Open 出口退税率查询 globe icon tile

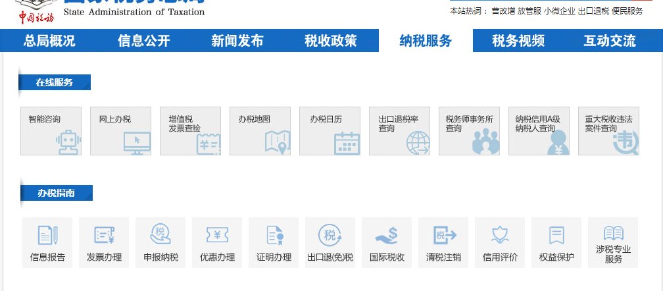pyautogui.click(x=400, y=131)
